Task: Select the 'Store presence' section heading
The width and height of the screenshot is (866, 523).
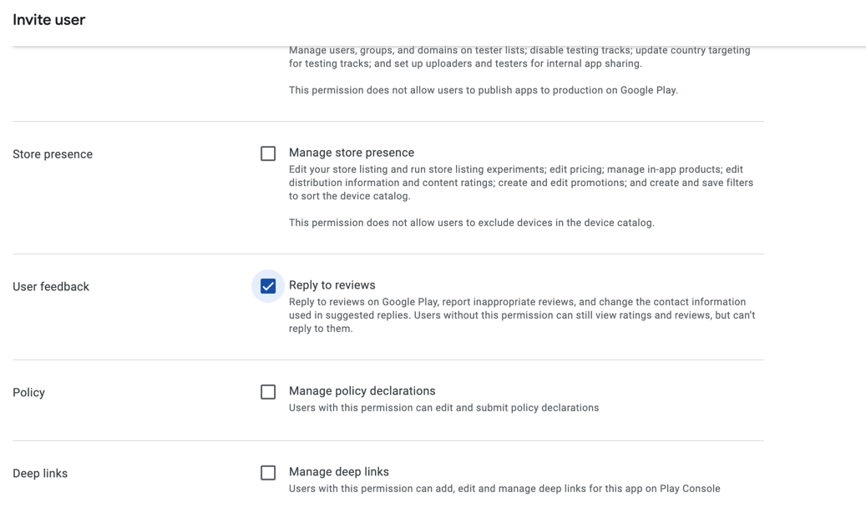Action: point(53,154)
